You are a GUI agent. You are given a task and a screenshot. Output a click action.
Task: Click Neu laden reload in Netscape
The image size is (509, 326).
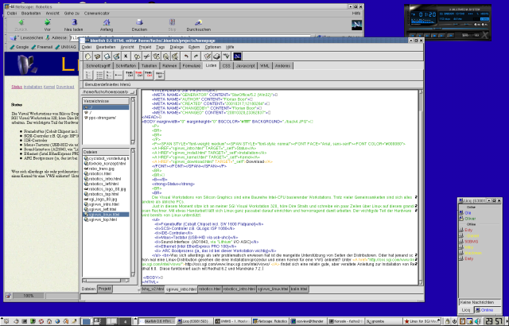pos(74,25)
